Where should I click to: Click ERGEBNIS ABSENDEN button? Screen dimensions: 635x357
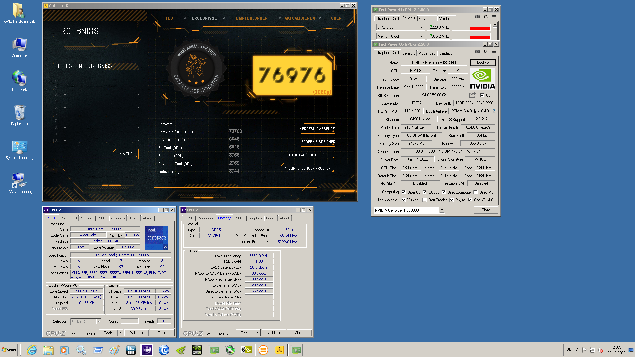pos(318,129)
